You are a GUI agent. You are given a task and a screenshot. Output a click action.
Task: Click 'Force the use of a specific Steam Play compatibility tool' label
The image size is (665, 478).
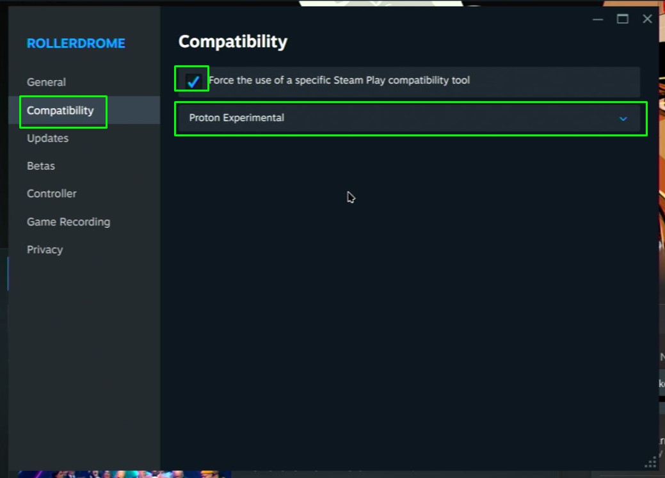click(x=339, y=80)
